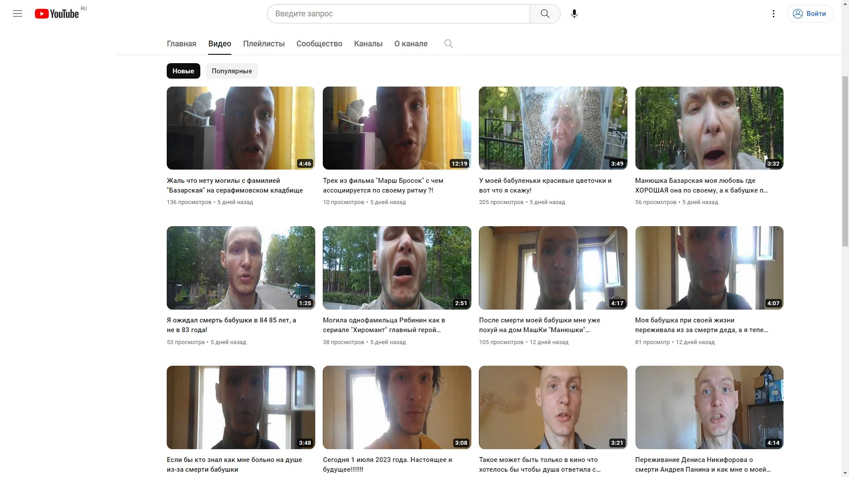Play the 2:51 Могила однофамильца thumbnail
Viewport: 849px width, 477px height.
coord(397,268)
